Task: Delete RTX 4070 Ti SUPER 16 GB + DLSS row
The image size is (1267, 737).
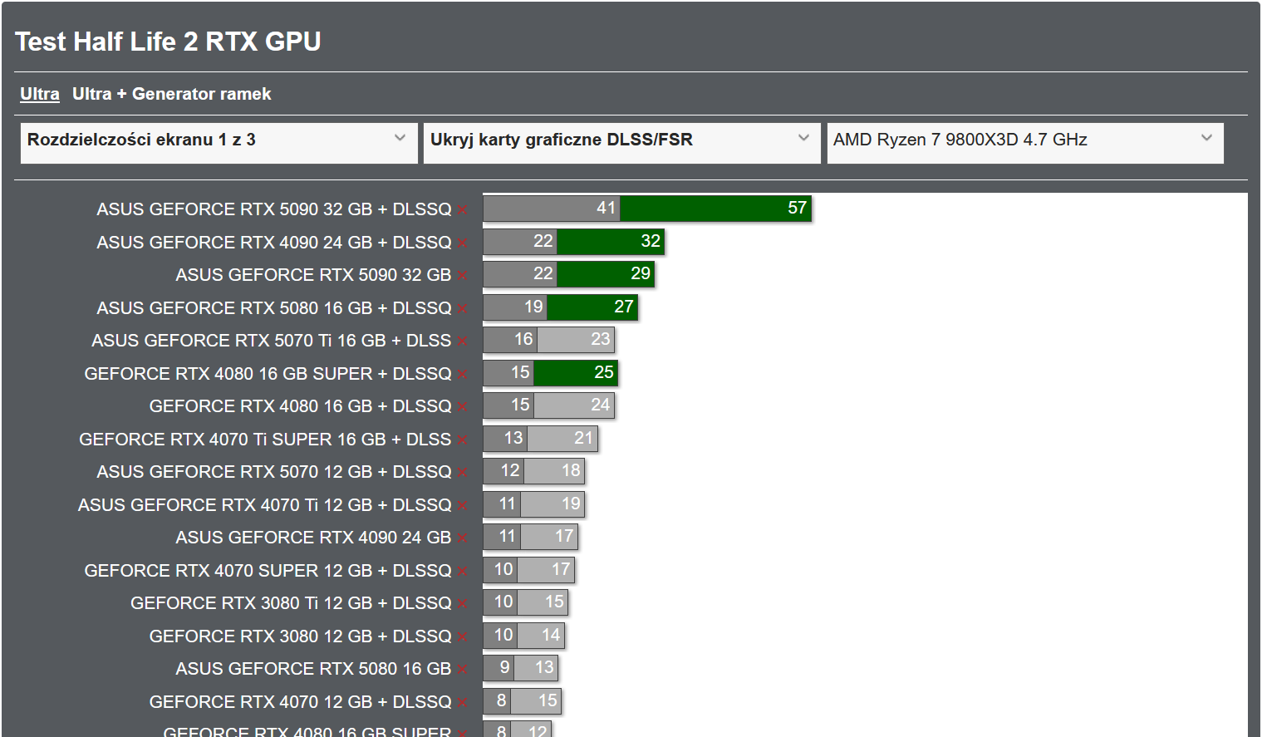Action: click(463, 440)
